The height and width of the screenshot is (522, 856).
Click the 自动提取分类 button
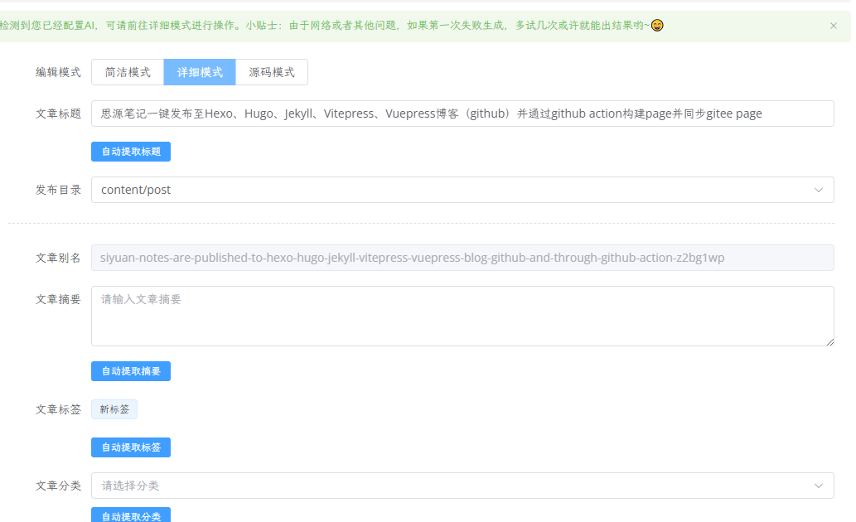click(x=130, y=515)
